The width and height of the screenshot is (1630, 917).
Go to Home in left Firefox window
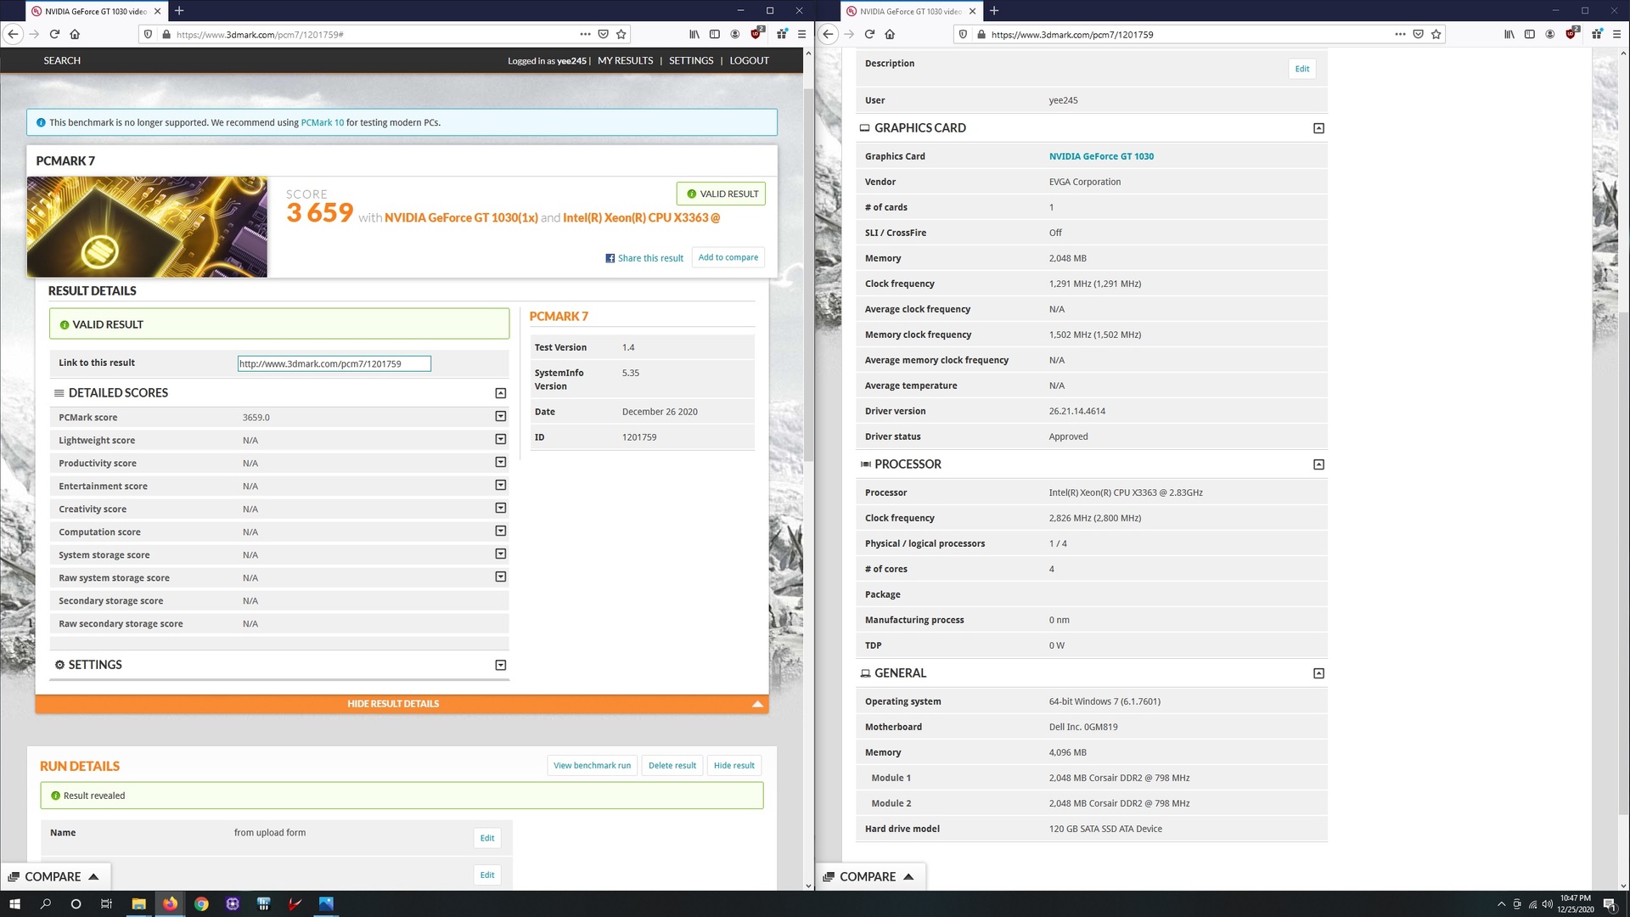pos(75,34)
